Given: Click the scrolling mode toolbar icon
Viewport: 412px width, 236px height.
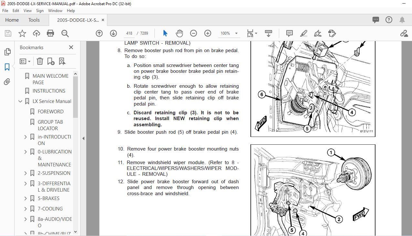Looking at the screenshot, I should coord(269,33).
